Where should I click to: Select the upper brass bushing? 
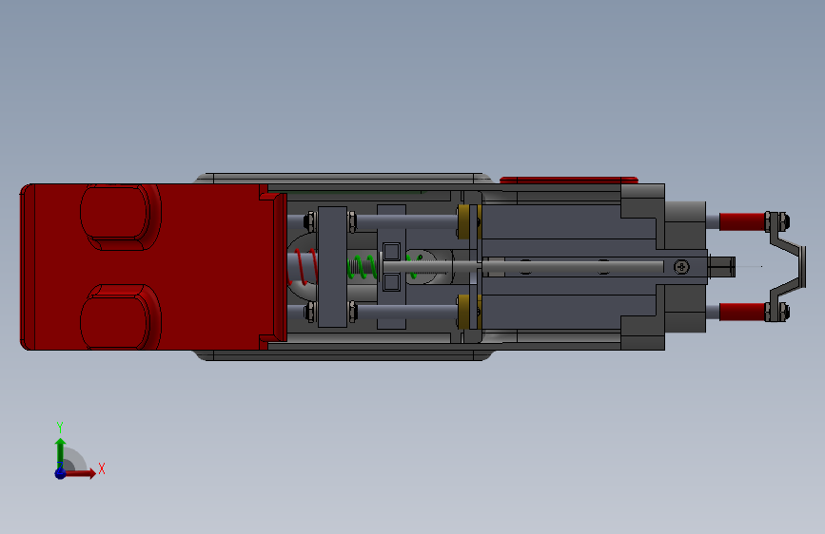click(x=463, y=221)
